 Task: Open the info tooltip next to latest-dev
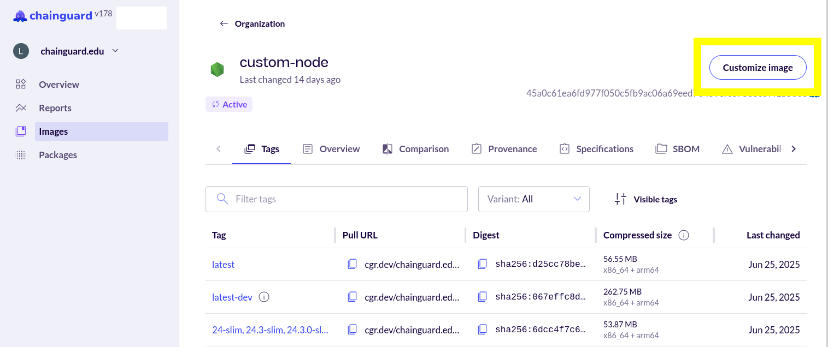(x=263, y=297)
